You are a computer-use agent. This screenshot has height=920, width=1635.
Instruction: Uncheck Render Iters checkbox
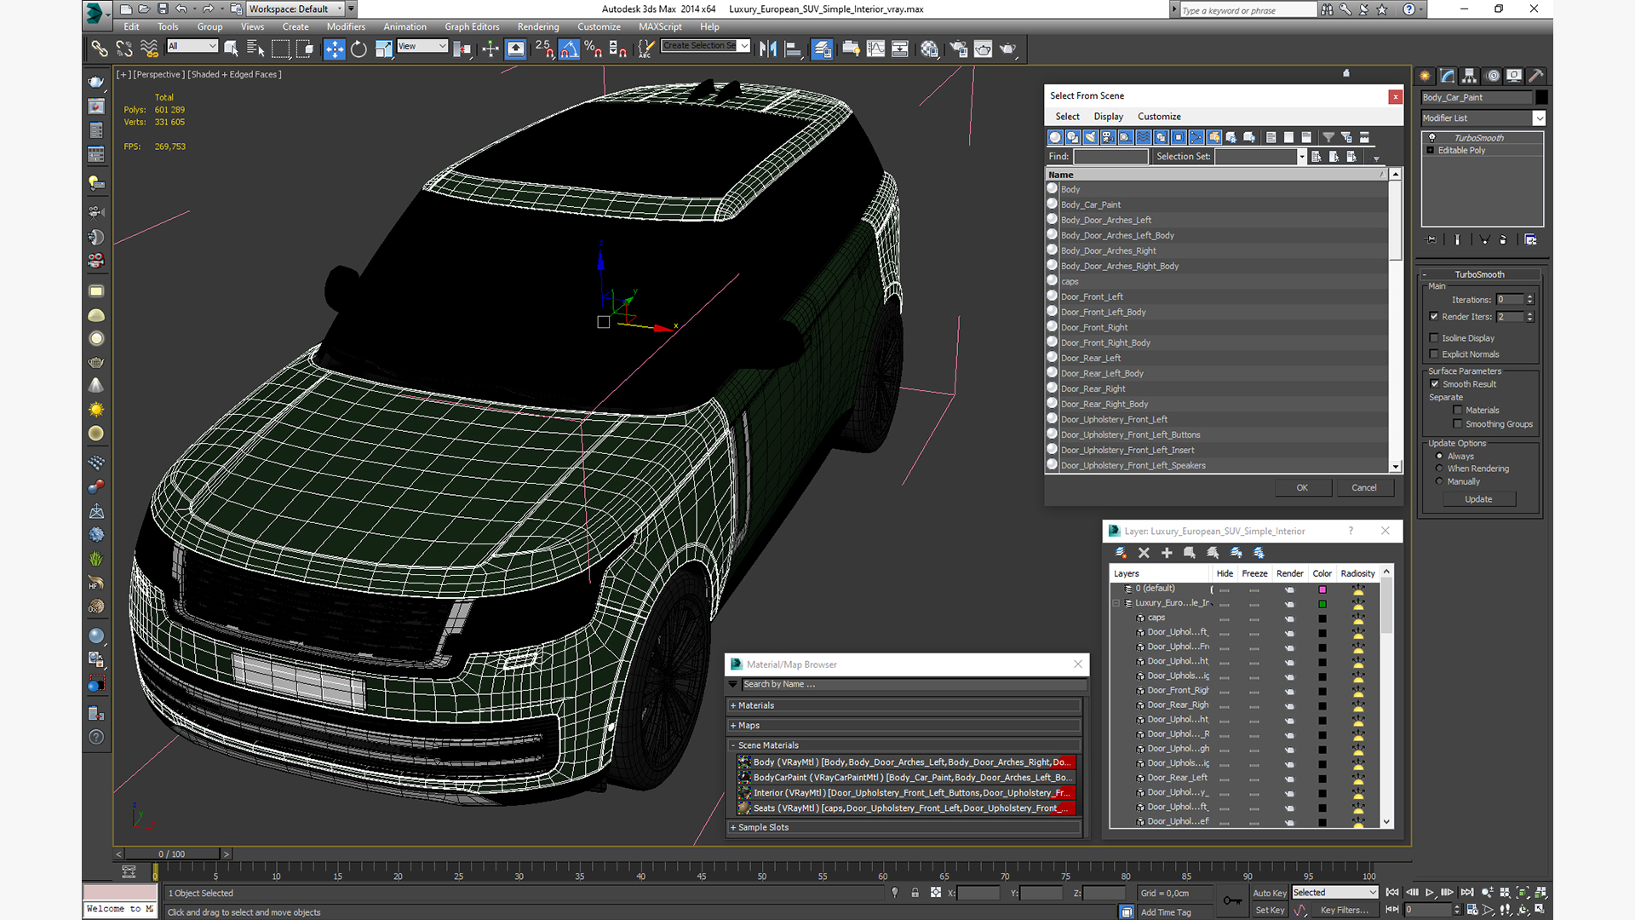point(1434,317)
